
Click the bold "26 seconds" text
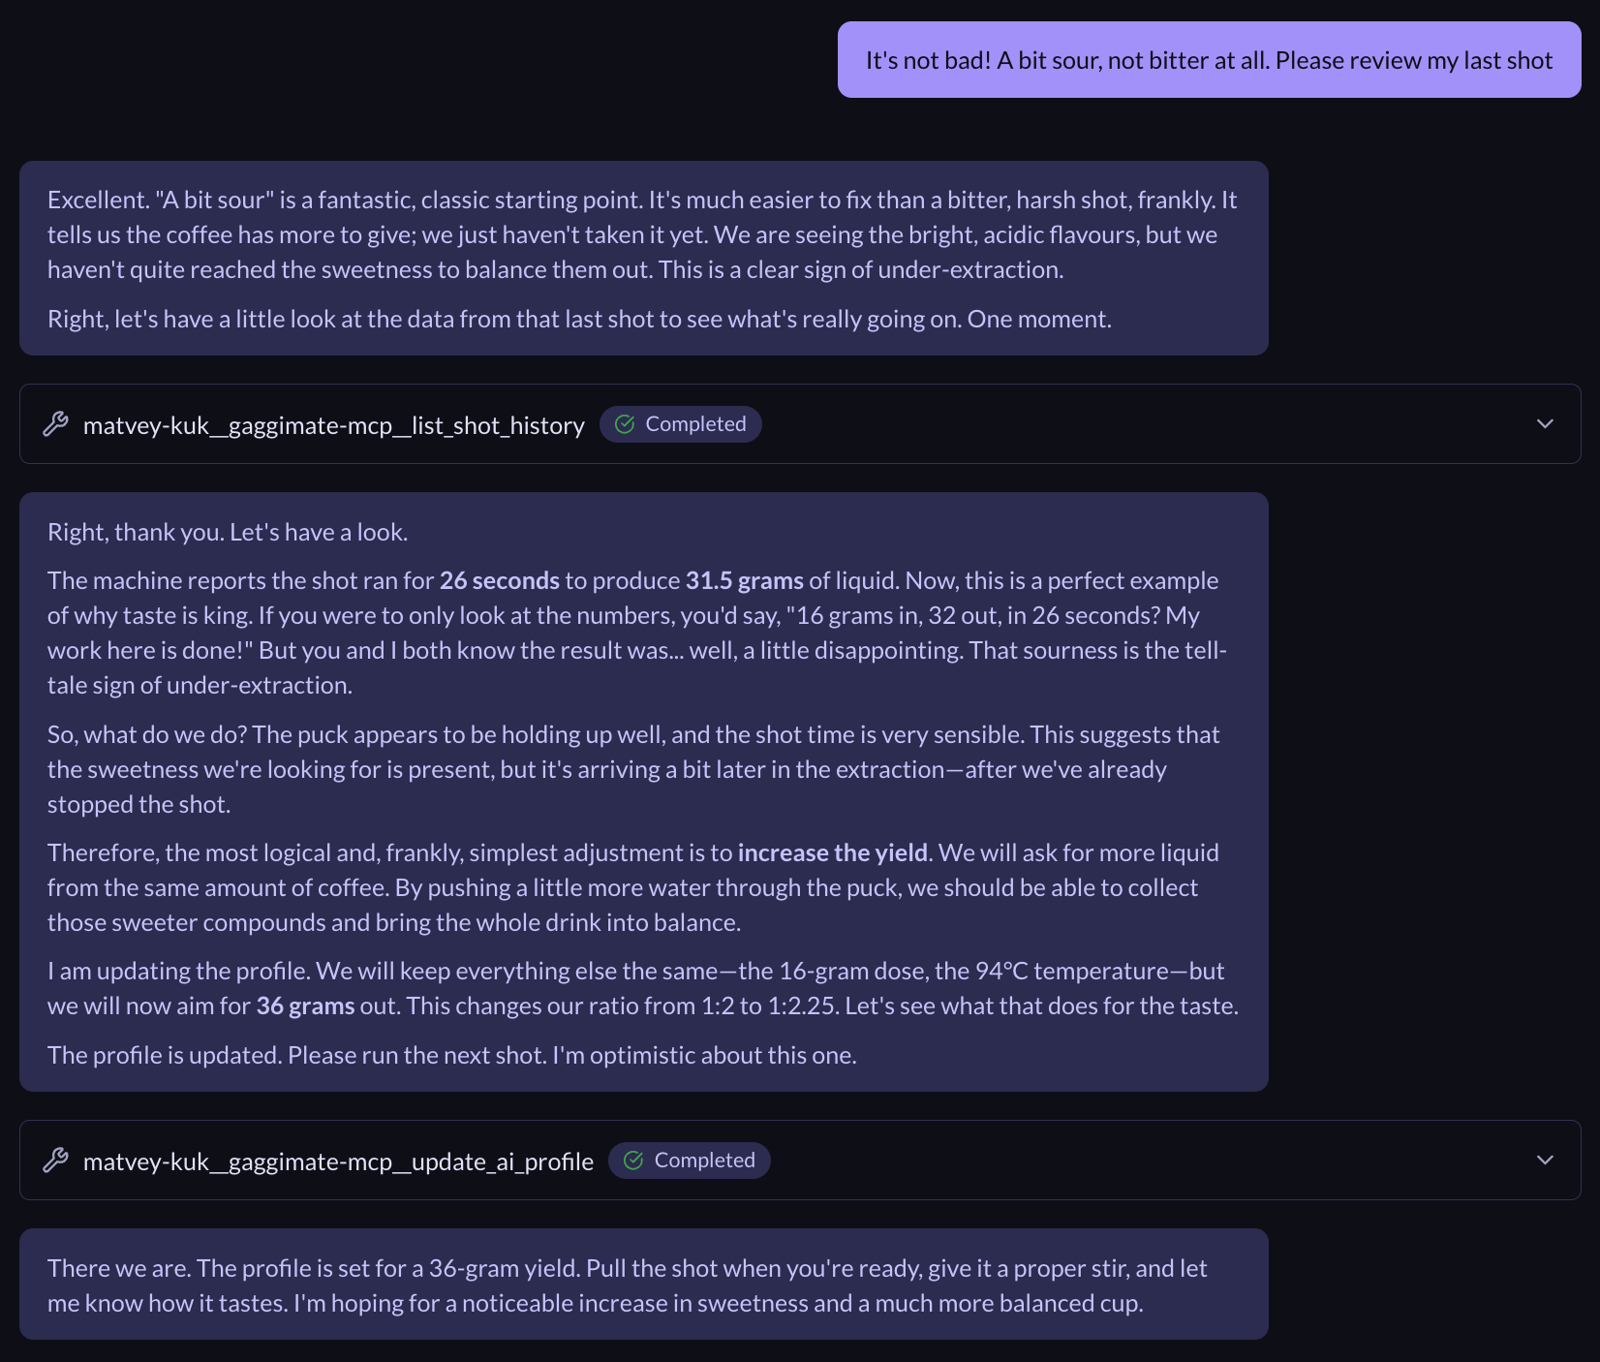[499, 580]
